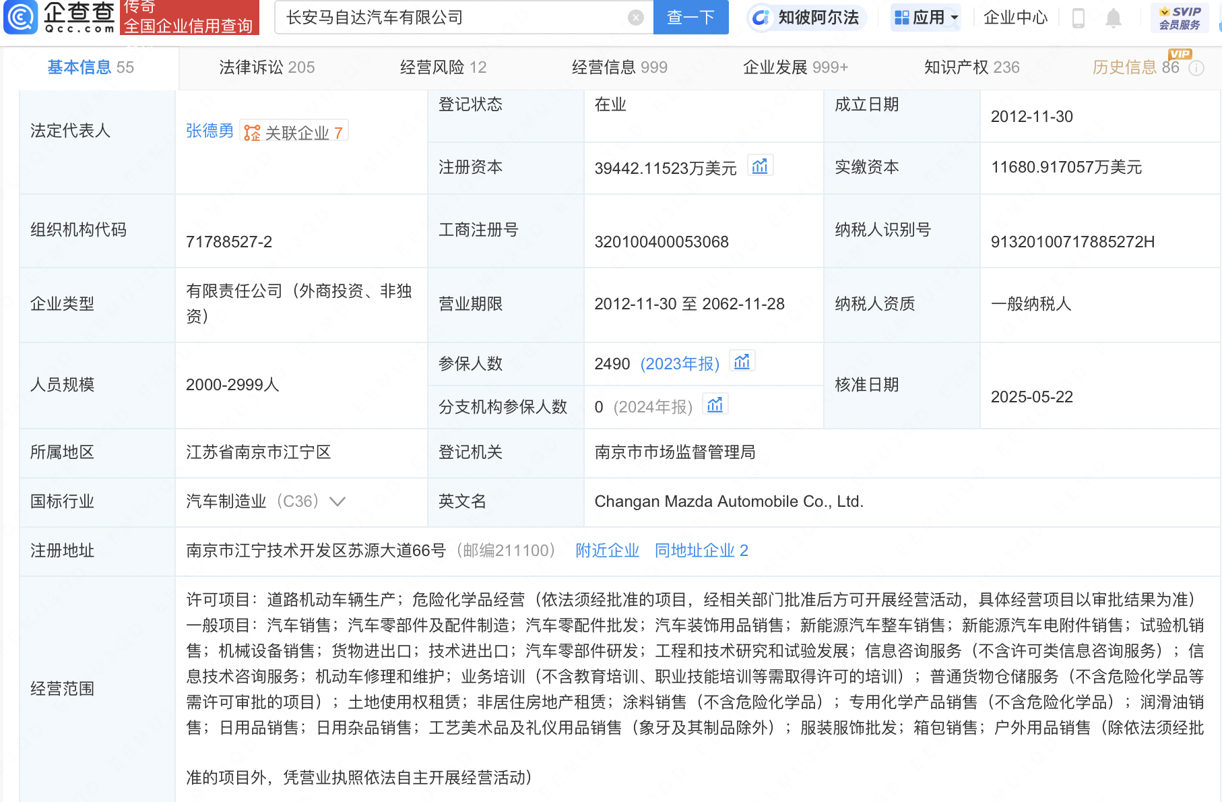Expand 汽车制造业 industry chevron
Viewport: 1222px width, 802px height.
pyautogui.click(x=337, y=501)
